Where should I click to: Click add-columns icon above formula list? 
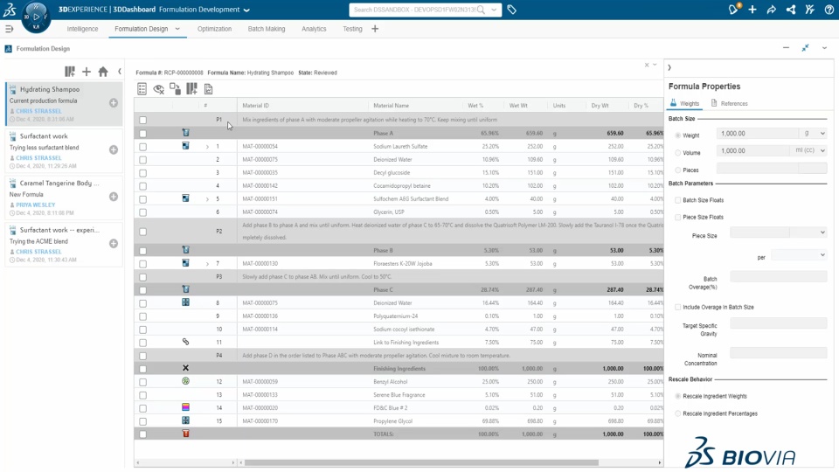coord(70,71)
